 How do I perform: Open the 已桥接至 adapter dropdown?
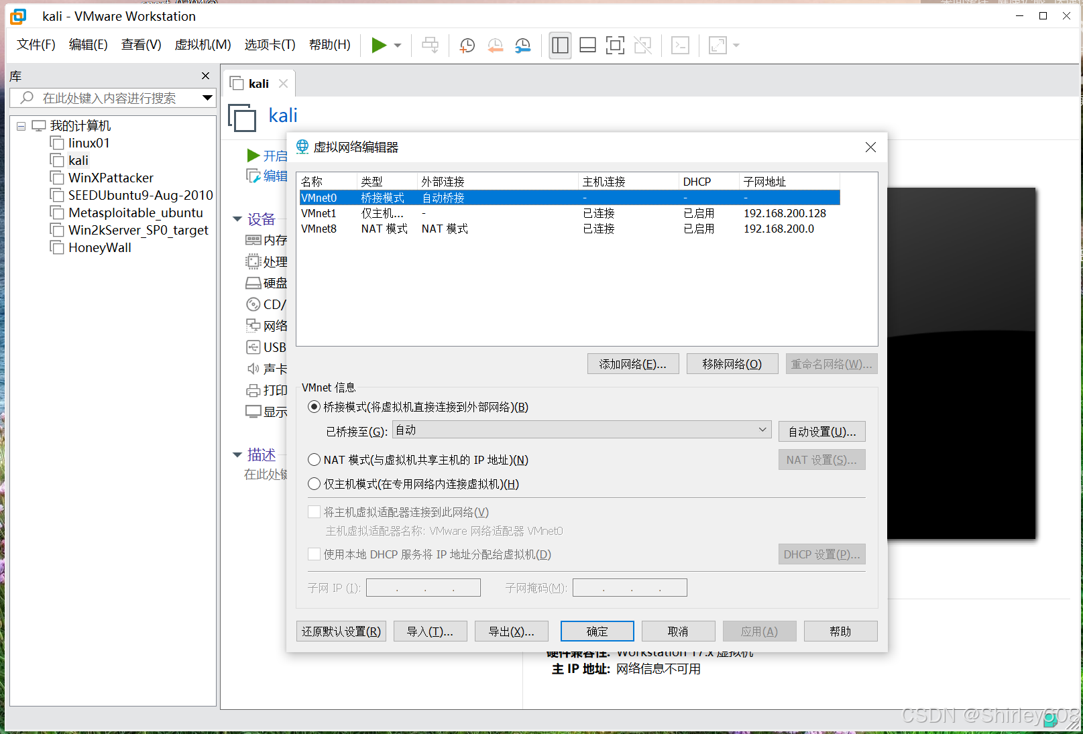tap(581, 430)
